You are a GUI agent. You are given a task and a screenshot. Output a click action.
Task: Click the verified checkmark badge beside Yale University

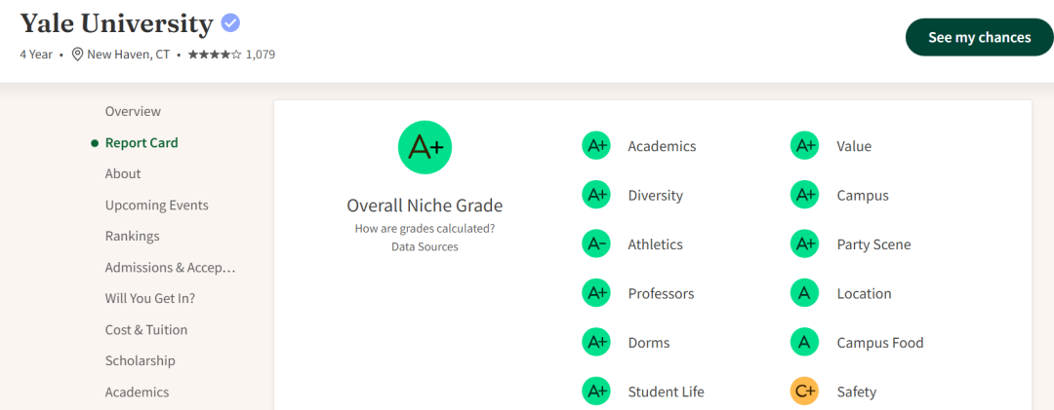230,23
